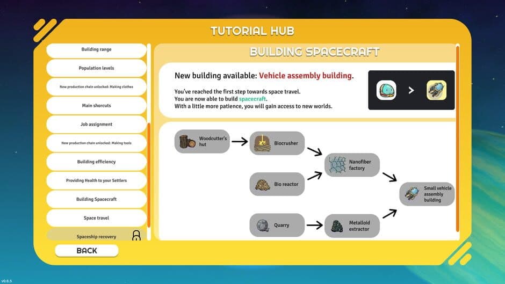505x284 pixels.
Task: Select the Job assignment tutorial entry
Action: (x=96, y=125)
